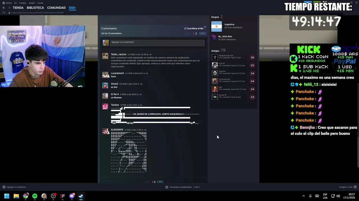Open El Pei II profile name
Viewport: 359px width, 201px height.
(115, 94)
